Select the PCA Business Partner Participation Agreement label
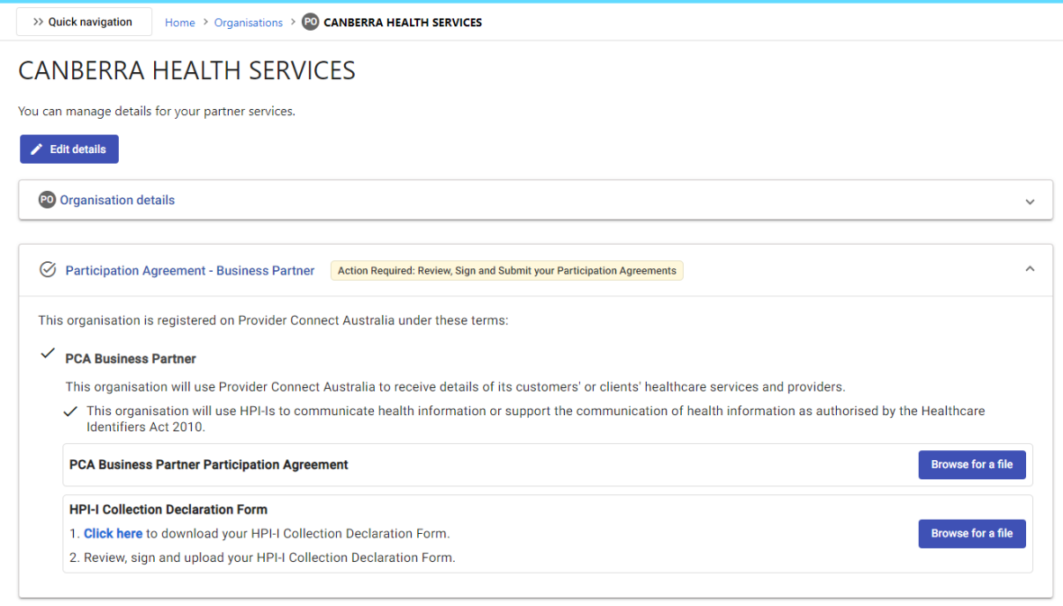1063x606 pixels. tap(209, 465)
